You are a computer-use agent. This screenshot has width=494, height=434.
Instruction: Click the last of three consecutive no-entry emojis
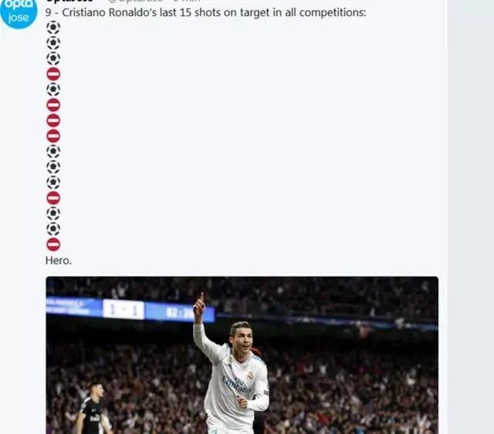click(53, 136)
